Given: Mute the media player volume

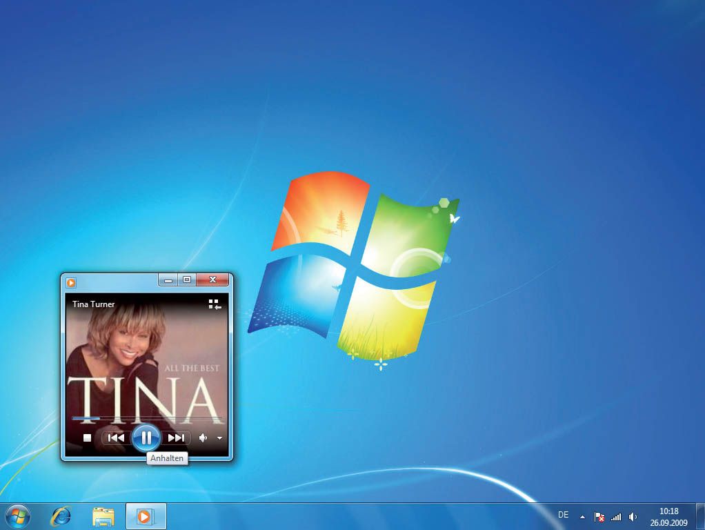Looking at the screenshot, I should 203,438.
